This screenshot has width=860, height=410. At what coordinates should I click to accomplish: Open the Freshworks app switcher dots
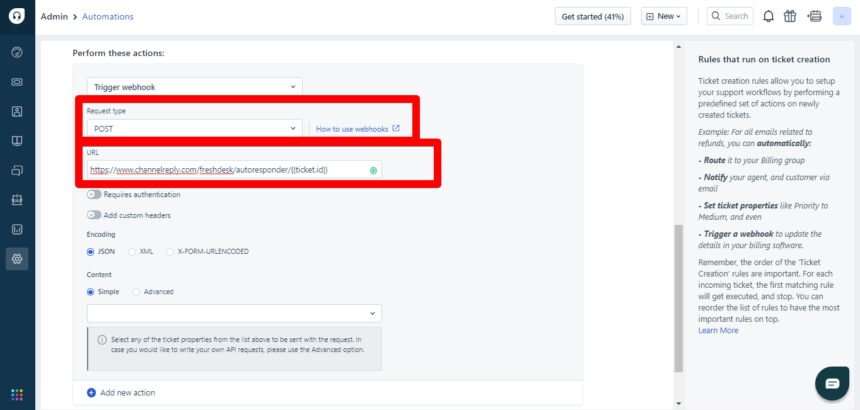pos(17,395)
